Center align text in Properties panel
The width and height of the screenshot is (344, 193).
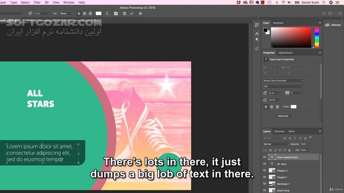click(x=272, y=107)
